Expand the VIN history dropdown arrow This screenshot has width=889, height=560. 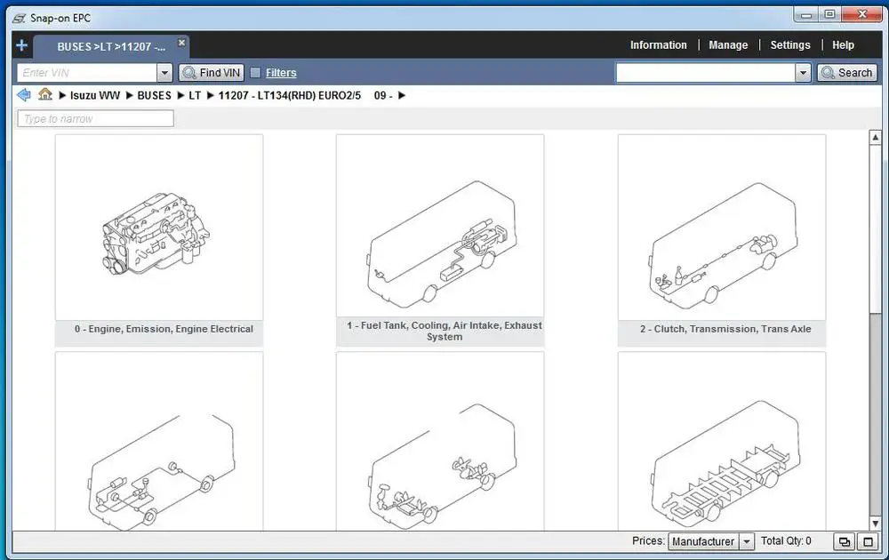click(164, 73)
